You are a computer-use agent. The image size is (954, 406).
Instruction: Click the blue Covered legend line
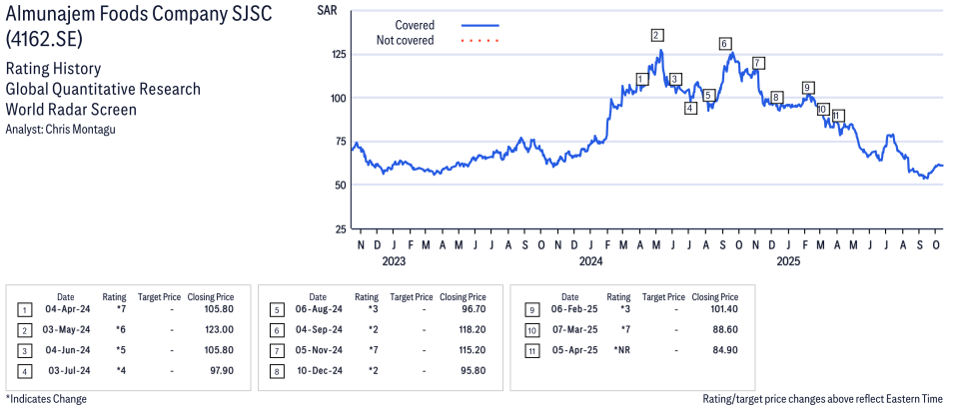click(x=479, y=25)
